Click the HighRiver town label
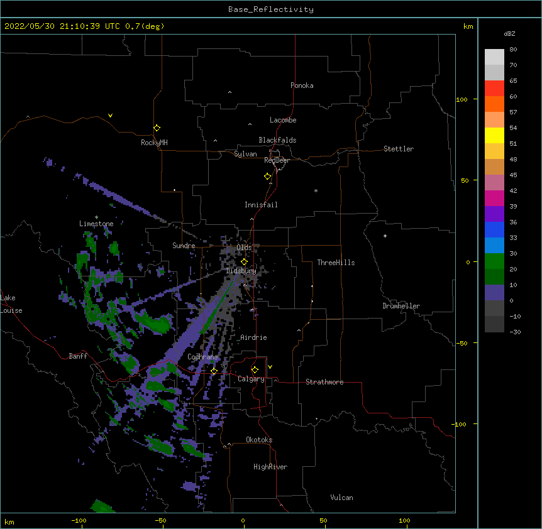 270,467
